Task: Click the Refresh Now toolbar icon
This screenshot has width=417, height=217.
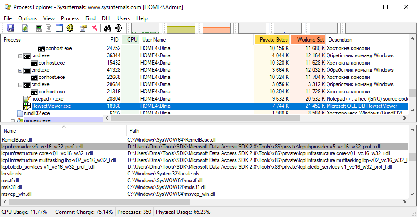Action: point(25,28)
